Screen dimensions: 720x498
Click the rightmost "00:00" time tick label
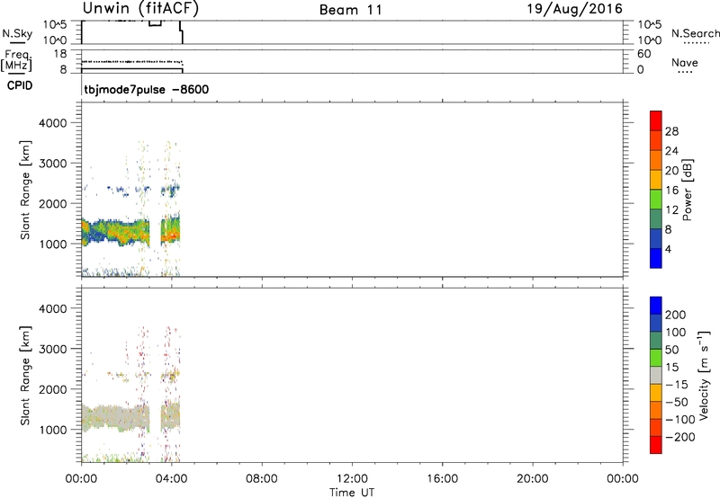tap(623, 479)
